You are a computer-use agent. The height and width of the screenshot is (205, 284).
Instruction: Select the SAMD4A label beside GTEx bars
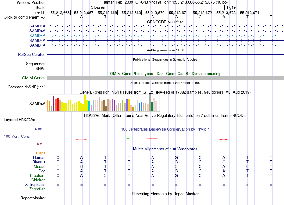tap(37, 104)
